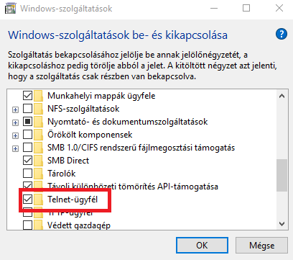Click the scrollbar down arrow
Viewport: 293px width, 260px height.
[282, 224]
